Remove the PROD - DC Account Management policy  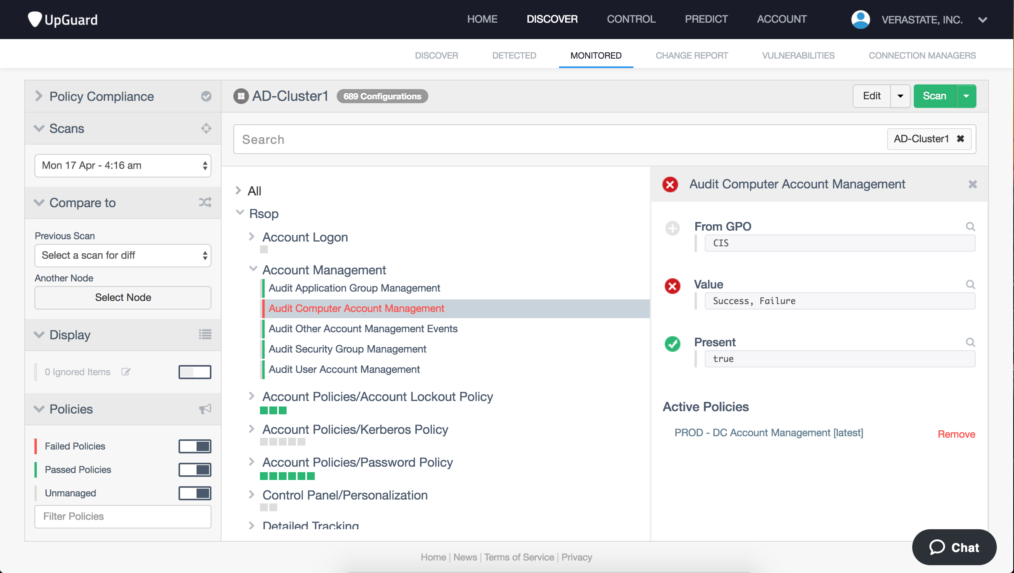click(x=956, y=434)
